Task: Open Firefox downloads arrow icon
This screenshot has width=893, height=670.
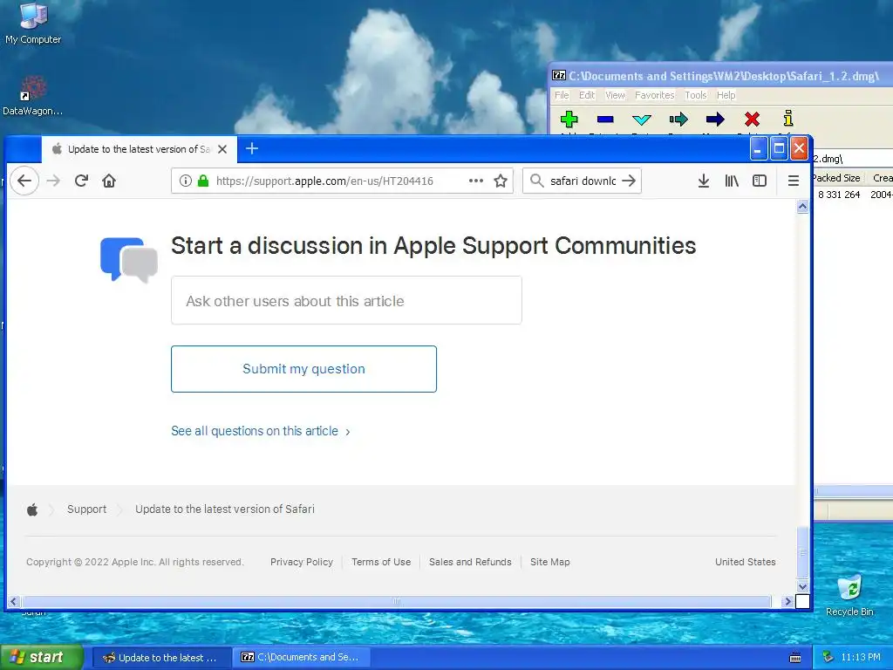Action: click(704, 181)
